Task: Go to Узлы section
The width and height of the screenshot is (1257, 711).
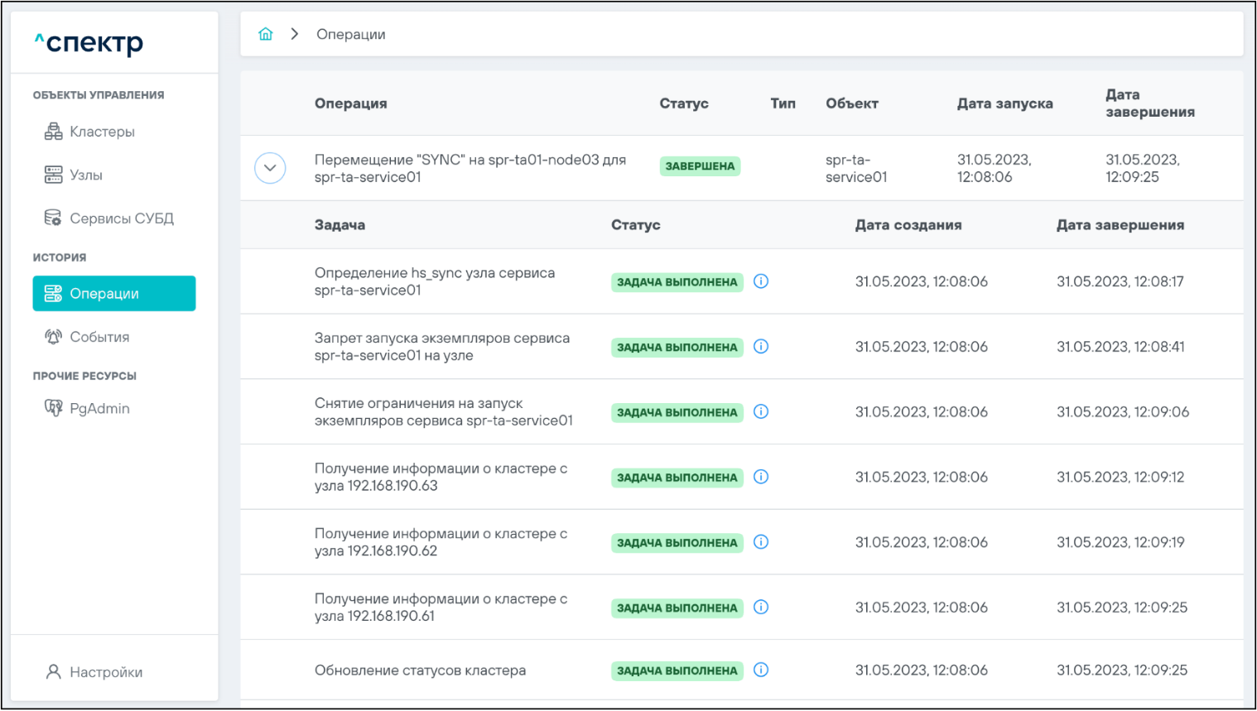Action: [85, 175]
